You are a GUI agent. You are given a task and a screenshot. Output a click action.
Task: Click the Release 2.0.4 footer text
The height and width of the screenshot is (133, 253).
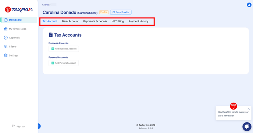pyautogui.click(x=146, y=128)
